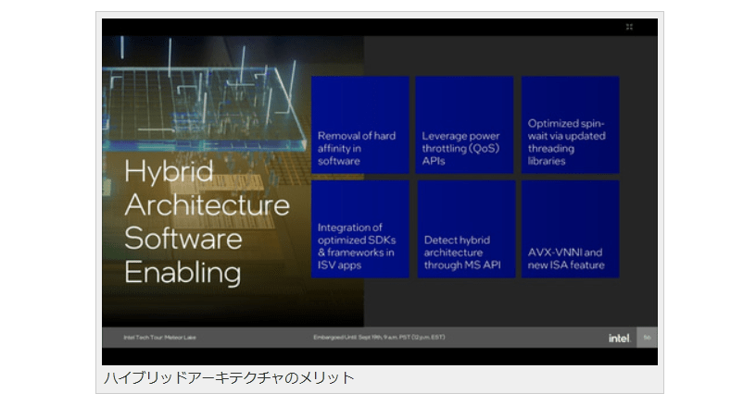Click the "Optimized spin-wait" threading libraries tile

570,125
